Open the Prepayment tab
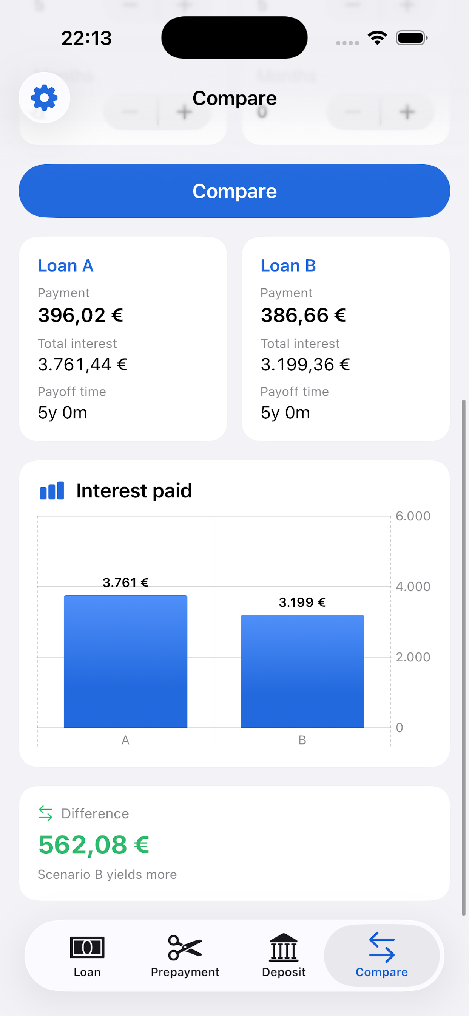469x1016 pixels. tap(185, 956)
